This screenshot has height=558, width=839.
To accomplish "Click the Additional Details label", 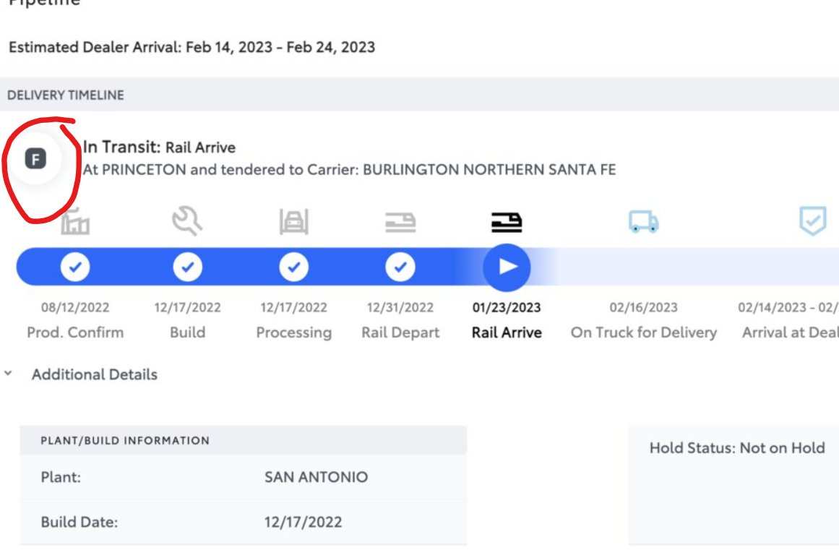I will coord(95,374).
